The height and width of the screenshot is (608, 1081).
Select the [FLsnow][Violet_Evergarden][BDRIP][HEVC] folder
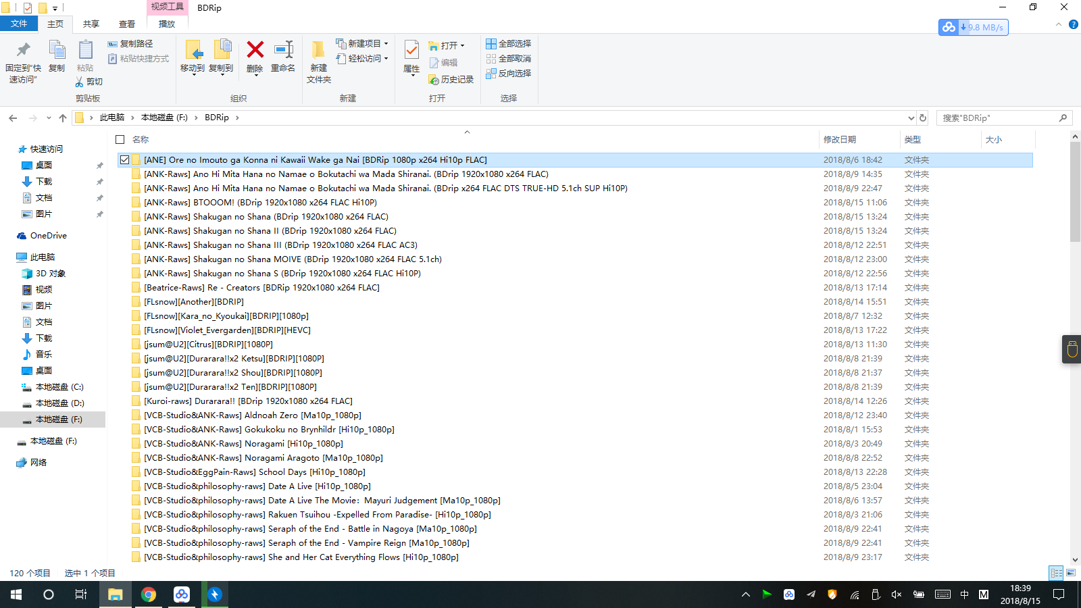[227, 330]
